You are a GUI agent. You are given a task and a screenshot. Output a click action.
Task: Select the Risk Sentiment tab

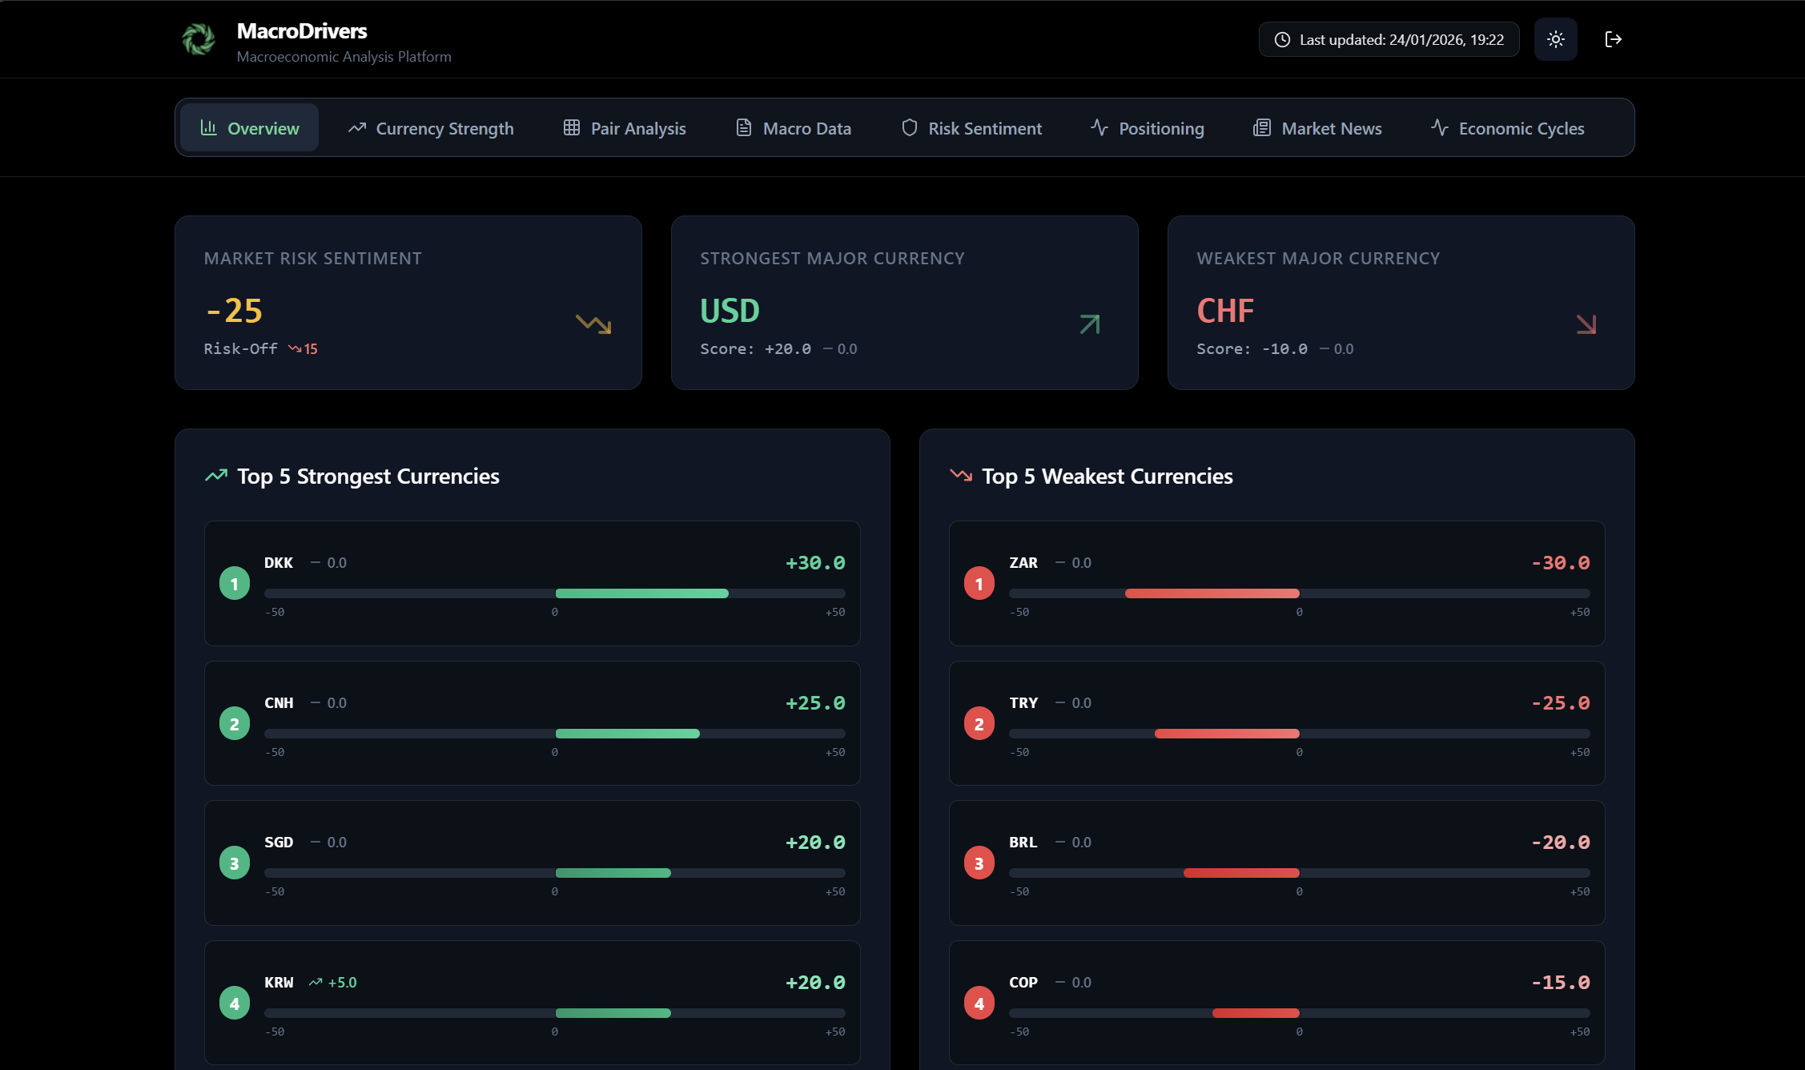[x=971, y=128]
